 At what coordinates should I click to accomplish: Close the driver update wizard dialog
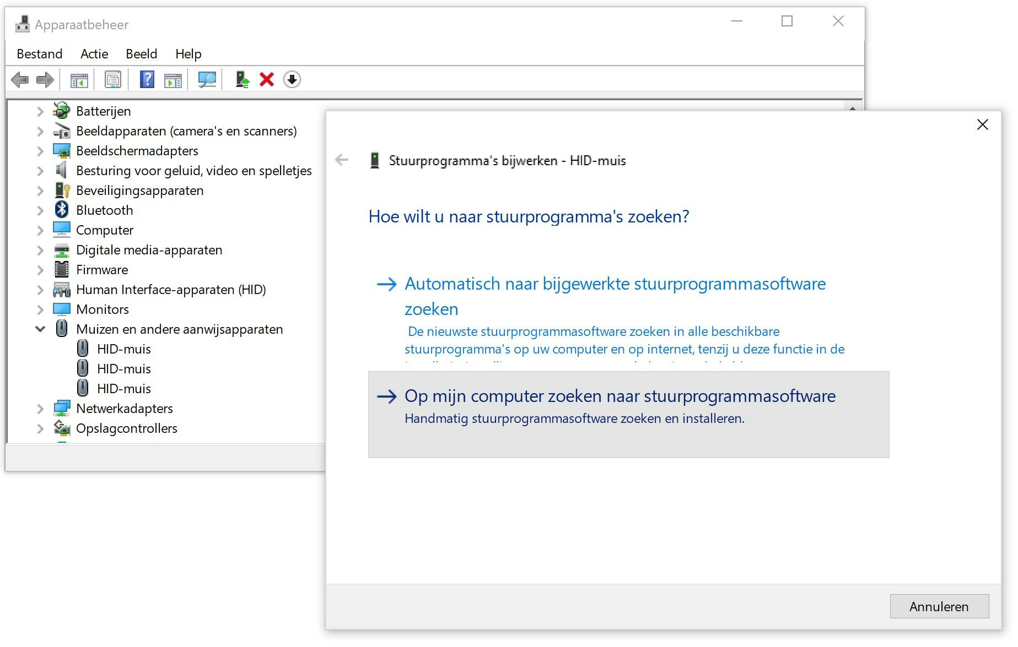click(982, 124)
